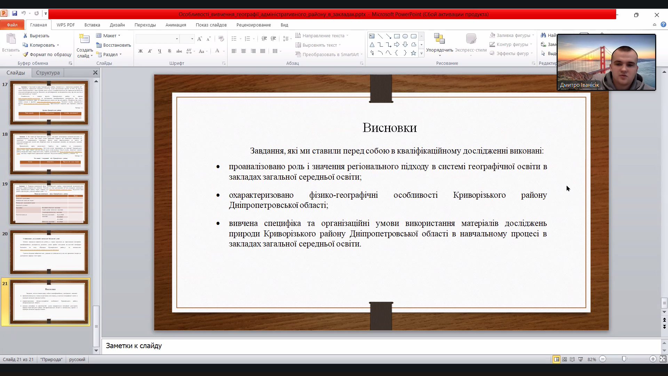Toggle bold (Ж) formatting
The image size is (668, 376).
point(141,51)
